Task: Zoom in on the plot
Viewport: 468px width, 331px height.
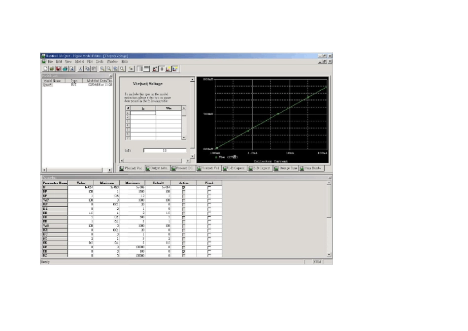Action: click(102, 68)
